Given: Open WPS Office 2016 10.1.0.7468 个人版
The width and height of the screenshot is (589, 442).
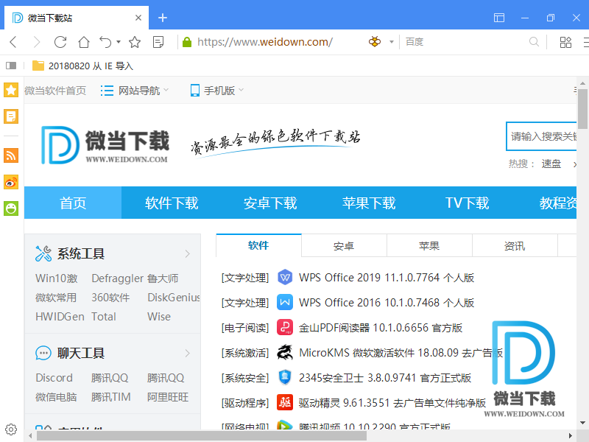Looking at the screenshot, I should coord(386,303).
